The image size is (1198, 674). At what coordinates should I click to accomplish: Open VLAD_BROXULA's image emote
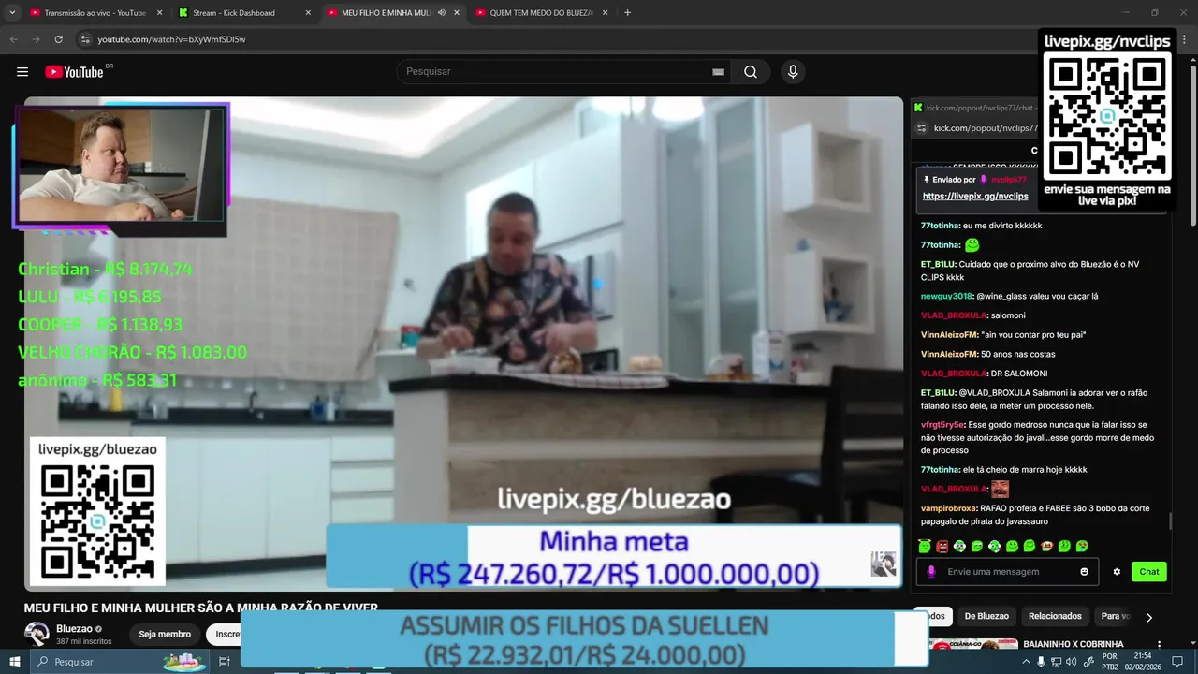(x=1001, y=489)
